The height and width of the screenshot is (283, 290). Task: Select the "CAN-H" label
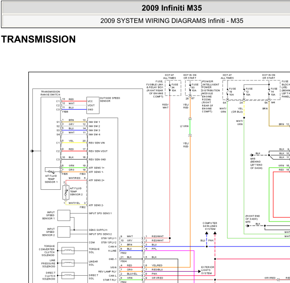(x=112, y=246)
